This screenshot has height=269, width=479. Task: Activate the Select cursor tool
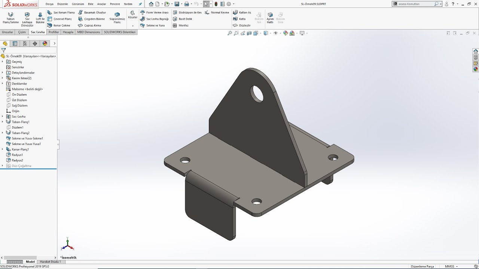pyautogui.click(x=206, y=4)
